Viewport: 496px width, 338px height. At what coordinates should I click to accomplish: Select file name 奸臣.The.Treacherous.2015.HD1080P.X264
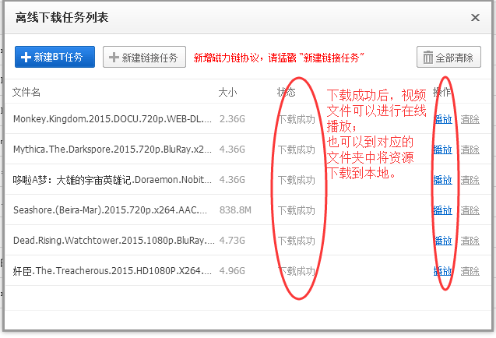pos(112,271)
